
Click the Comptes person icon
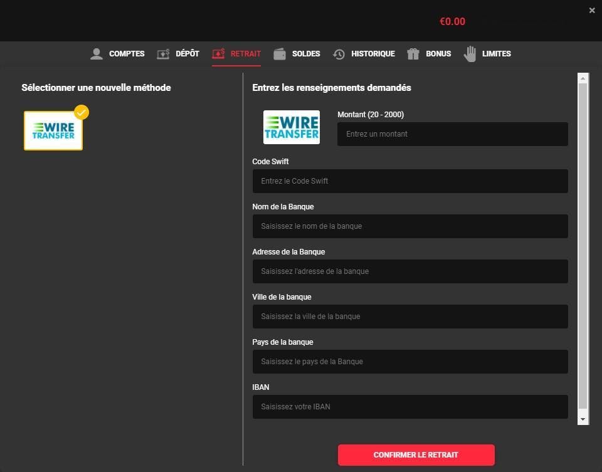(x=97, y=54)
